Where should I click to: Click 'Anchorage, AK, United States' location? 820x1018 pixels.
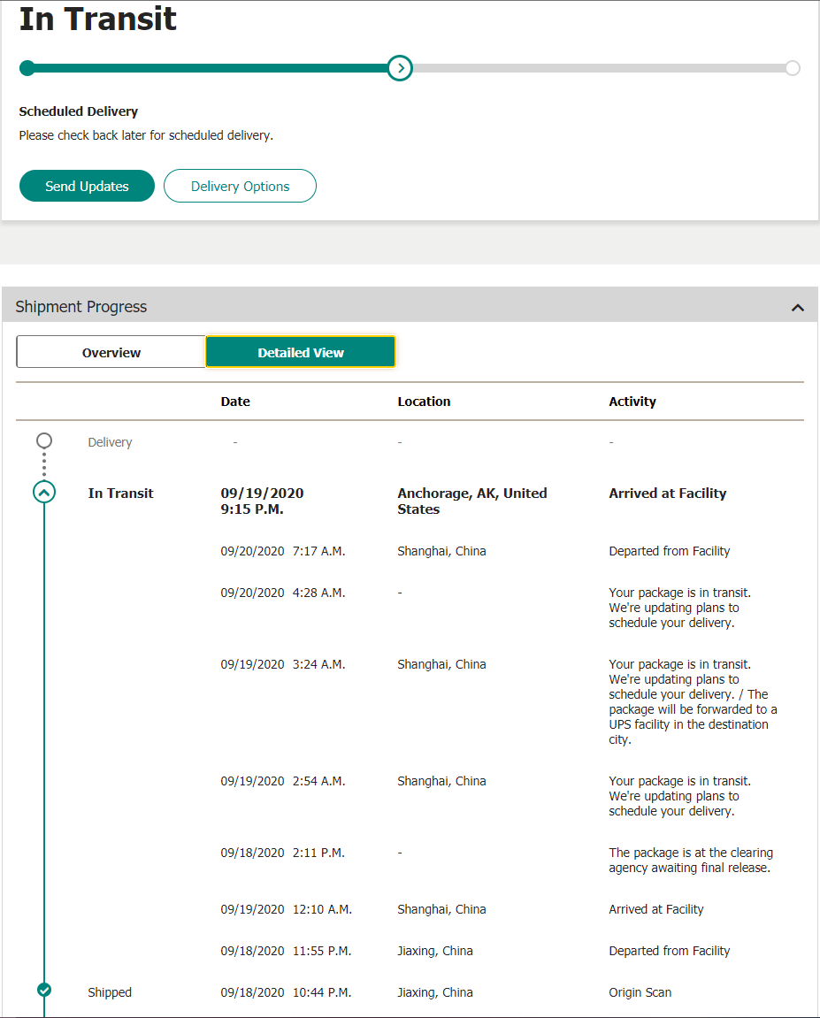[472, 501]
